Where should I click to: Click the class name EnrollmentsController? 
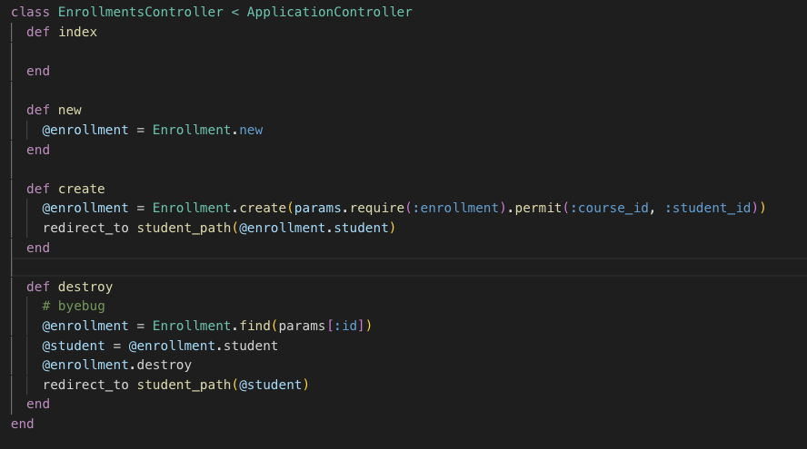141,12
